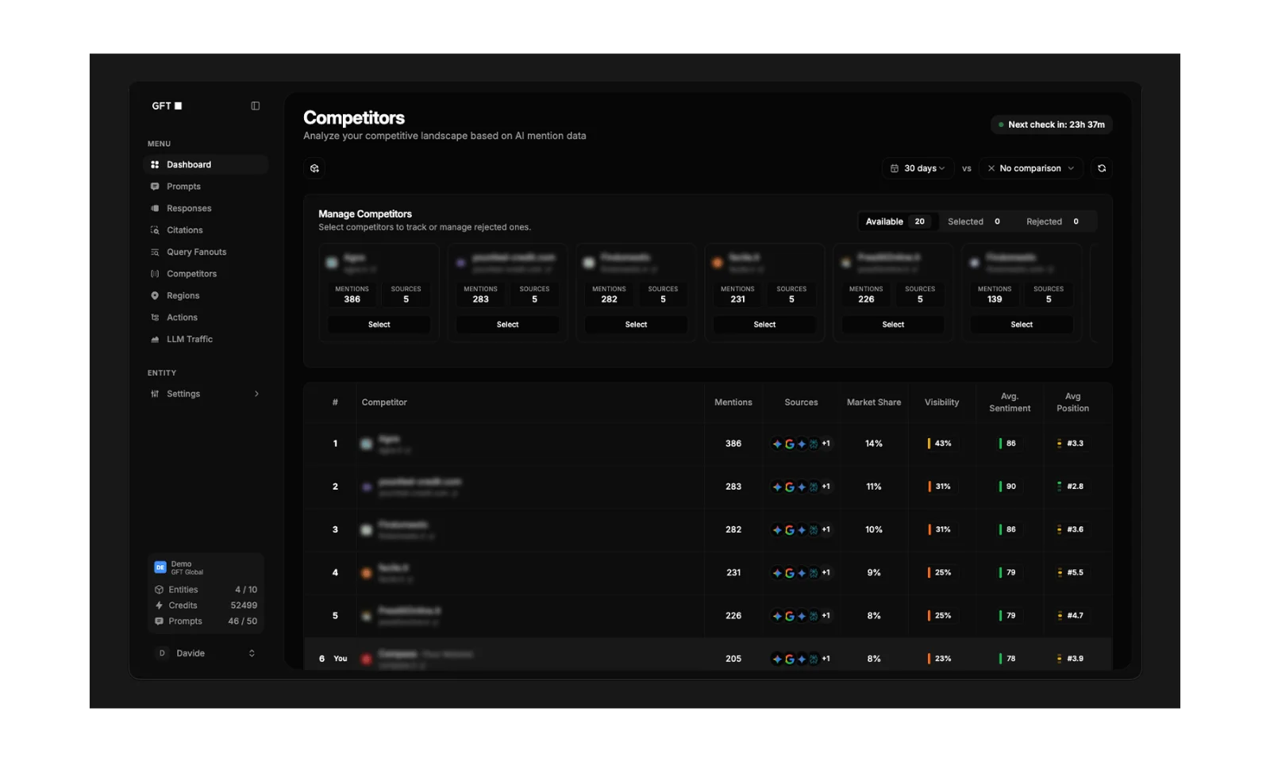Clear comparison with the X icon
Image resolution: width=1270 pixels, height=762 pixels.
click(x=991, y=168)
